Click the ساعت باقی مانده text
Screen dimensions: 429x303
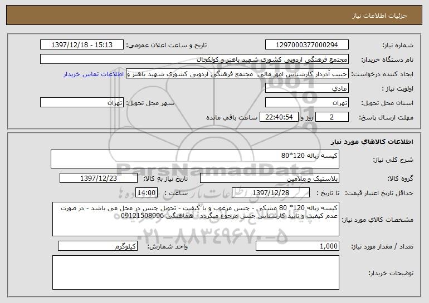(232, 117)
